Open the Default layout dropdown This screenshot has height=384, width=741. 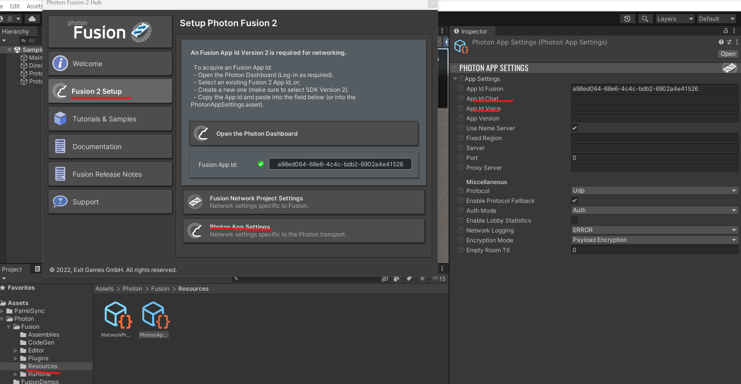point(717,19)
